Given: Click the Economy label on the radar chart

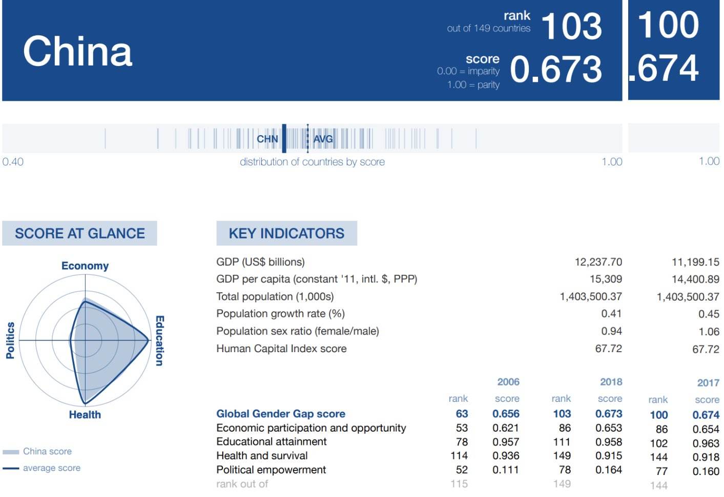Looking at the screenshot, I should coord(85,266).
